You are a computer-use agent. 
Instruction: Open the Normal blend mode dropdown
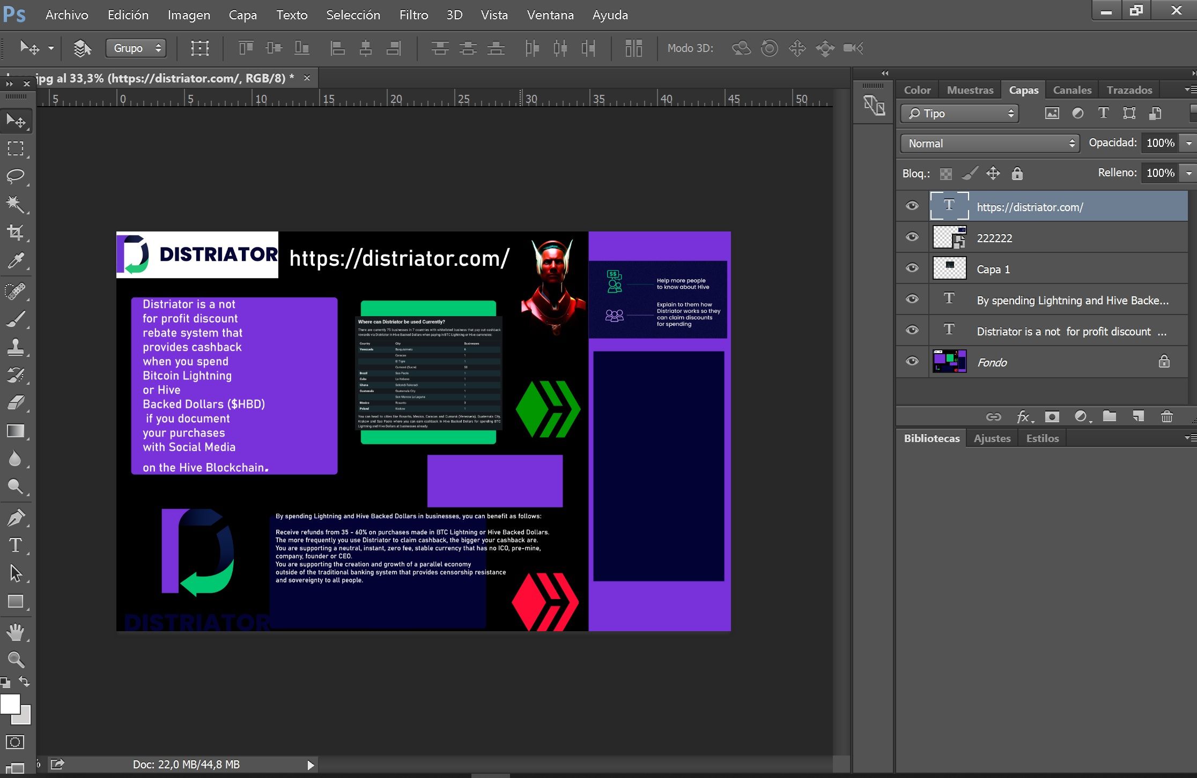(989, 144)
